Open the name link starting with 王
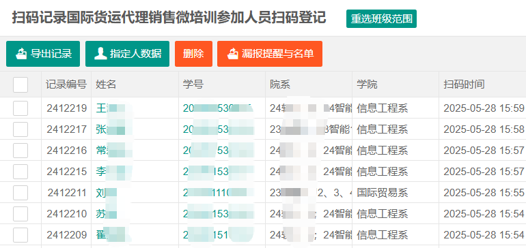526x248 pixels. pyautogui.click(x=111, y=108)
